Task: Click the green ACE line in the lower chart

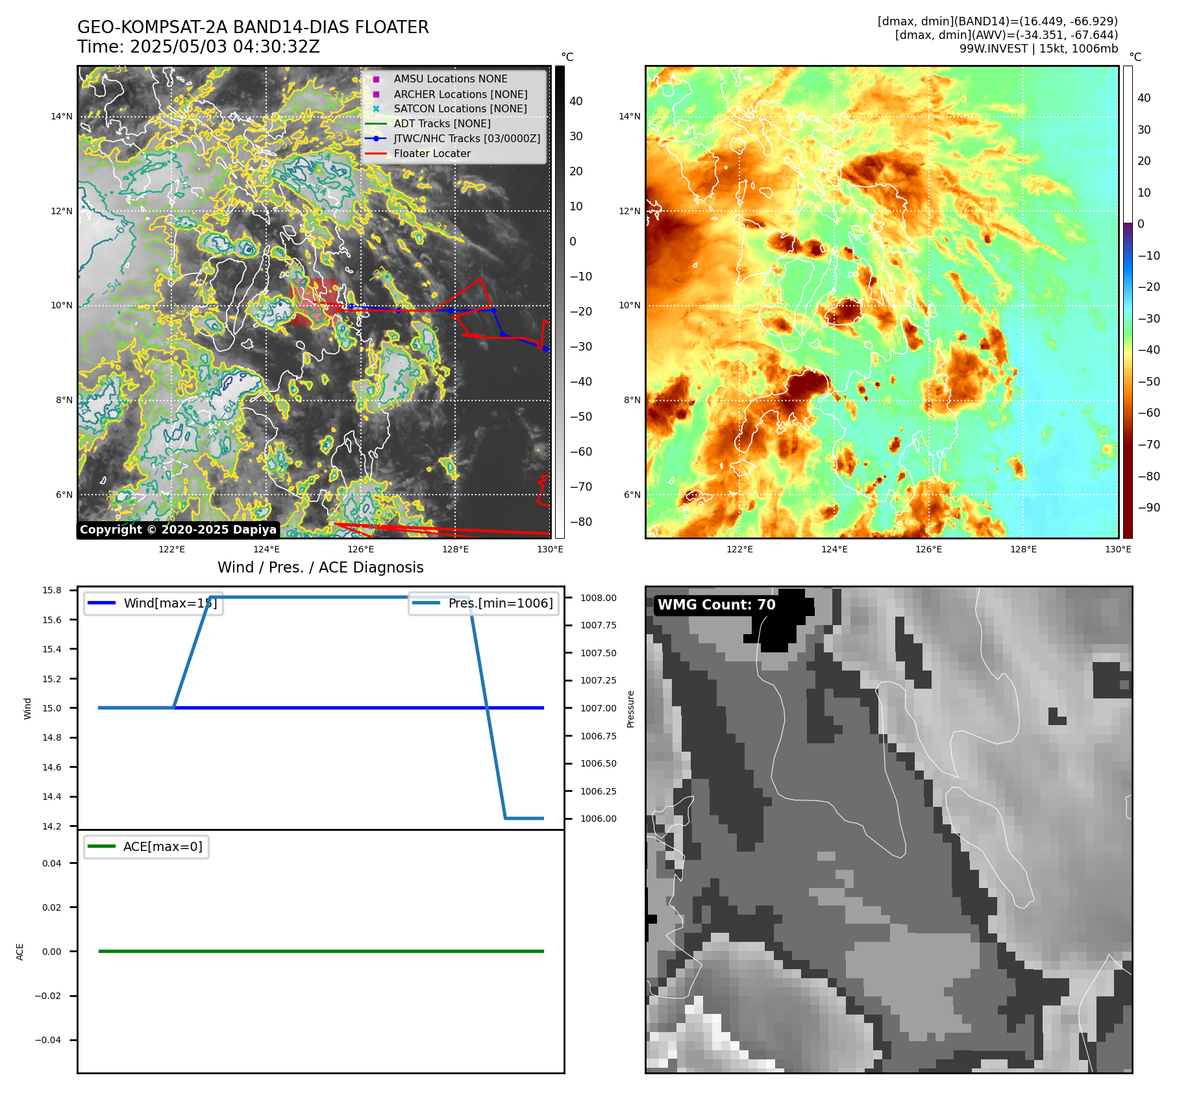Action: point(321,951)
